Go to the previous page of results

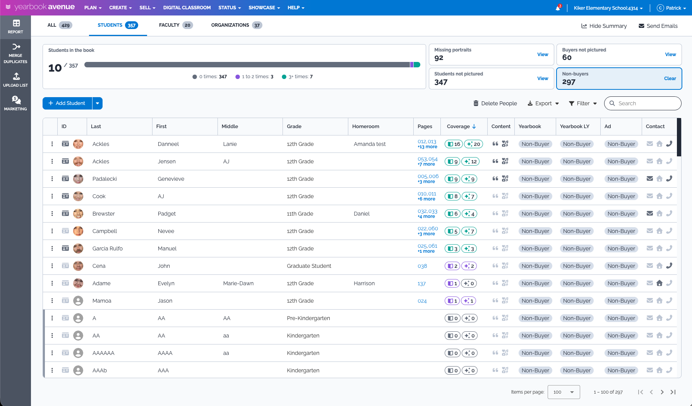click(651, 392)
